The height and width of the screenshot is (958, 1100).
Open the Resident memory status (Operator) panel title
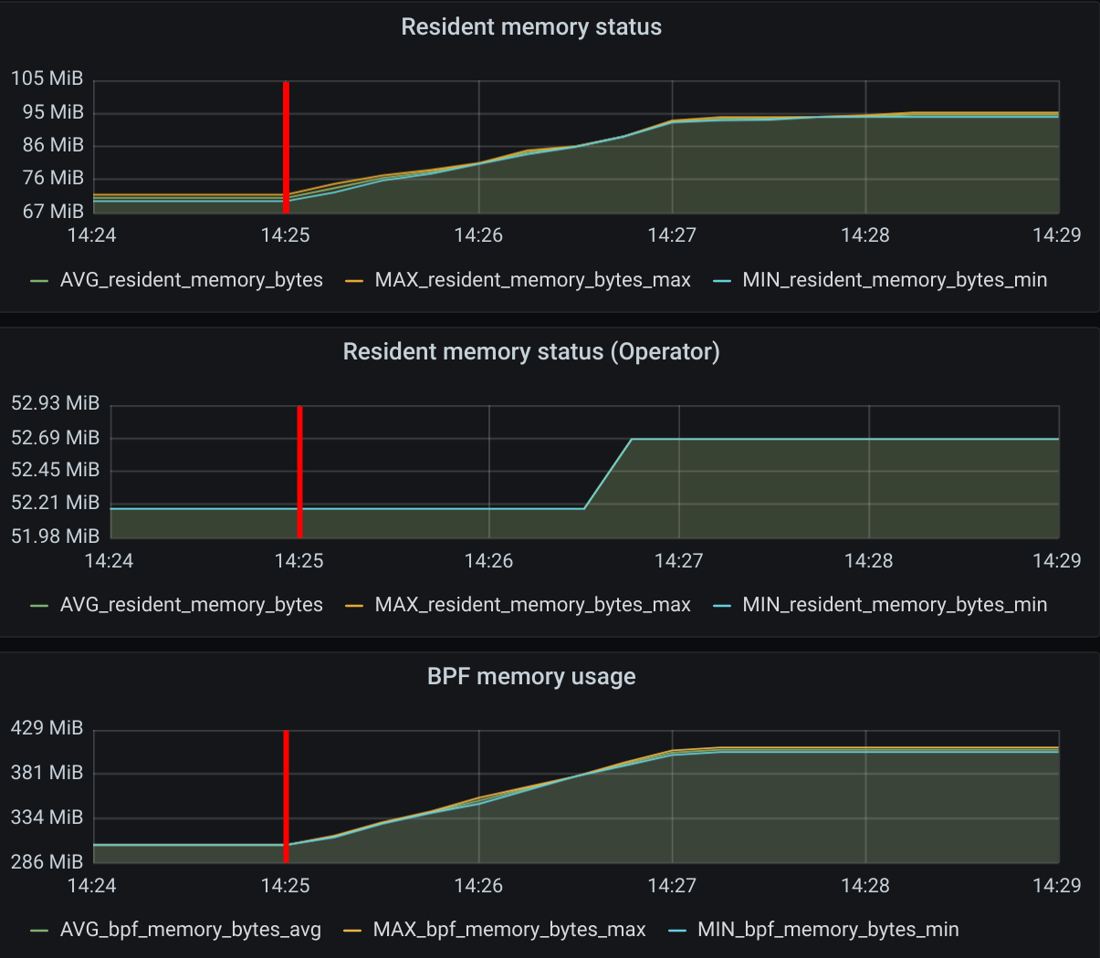click(531, 351)
